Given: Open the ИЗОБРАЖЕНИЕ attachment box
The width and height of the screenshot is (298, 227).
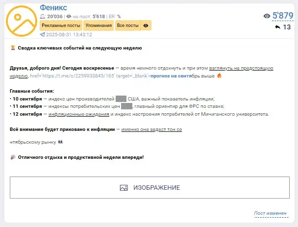Looking at the screenshot, I should point(149,187).
